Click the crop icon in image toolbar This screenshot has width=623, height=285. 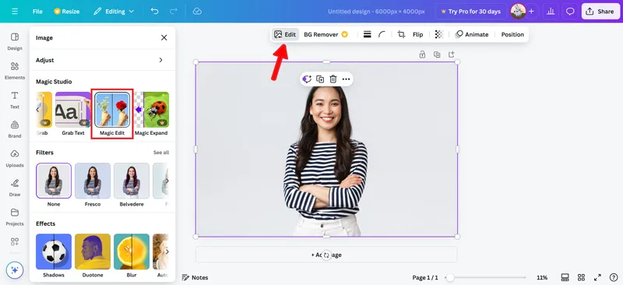tap(401, 34)
